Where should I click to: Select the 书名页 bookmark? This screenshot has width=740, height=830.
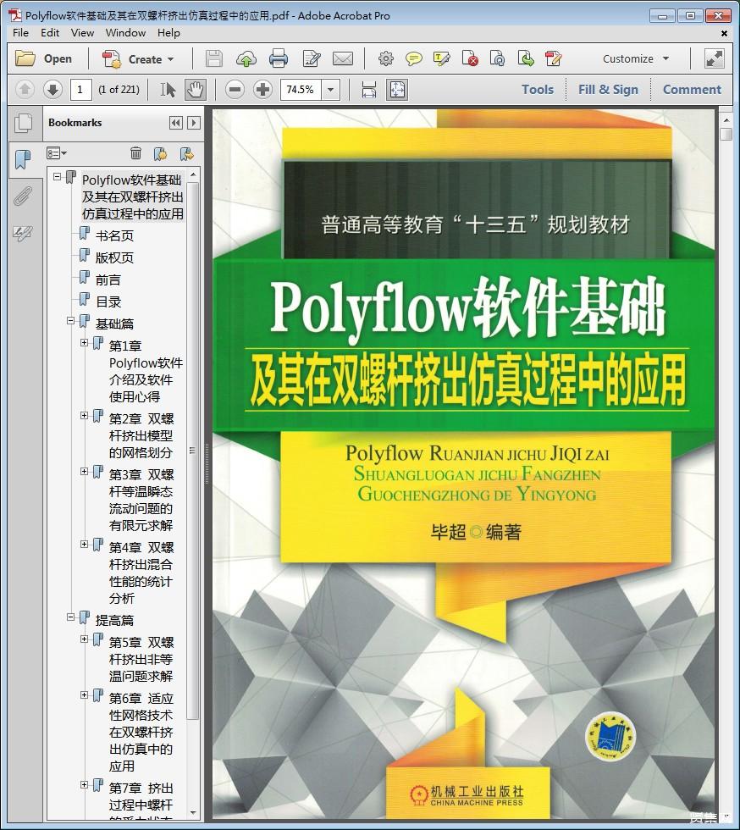point(114,235)
